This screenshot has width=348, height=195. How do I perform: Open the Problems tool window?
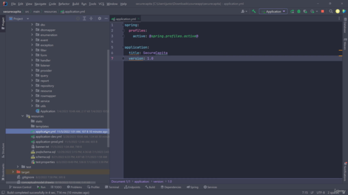(x=74, y=187)
